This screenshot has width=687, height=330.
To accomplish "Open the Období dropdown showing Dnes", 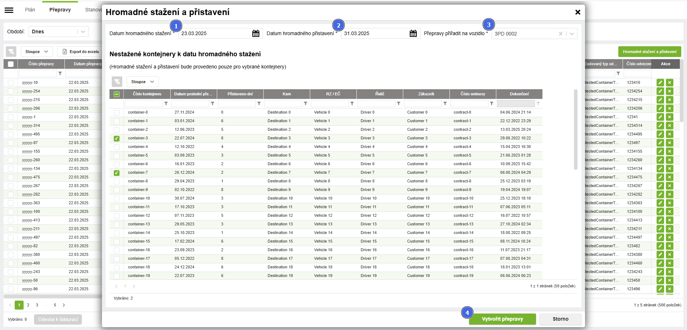I will (59, 32).
